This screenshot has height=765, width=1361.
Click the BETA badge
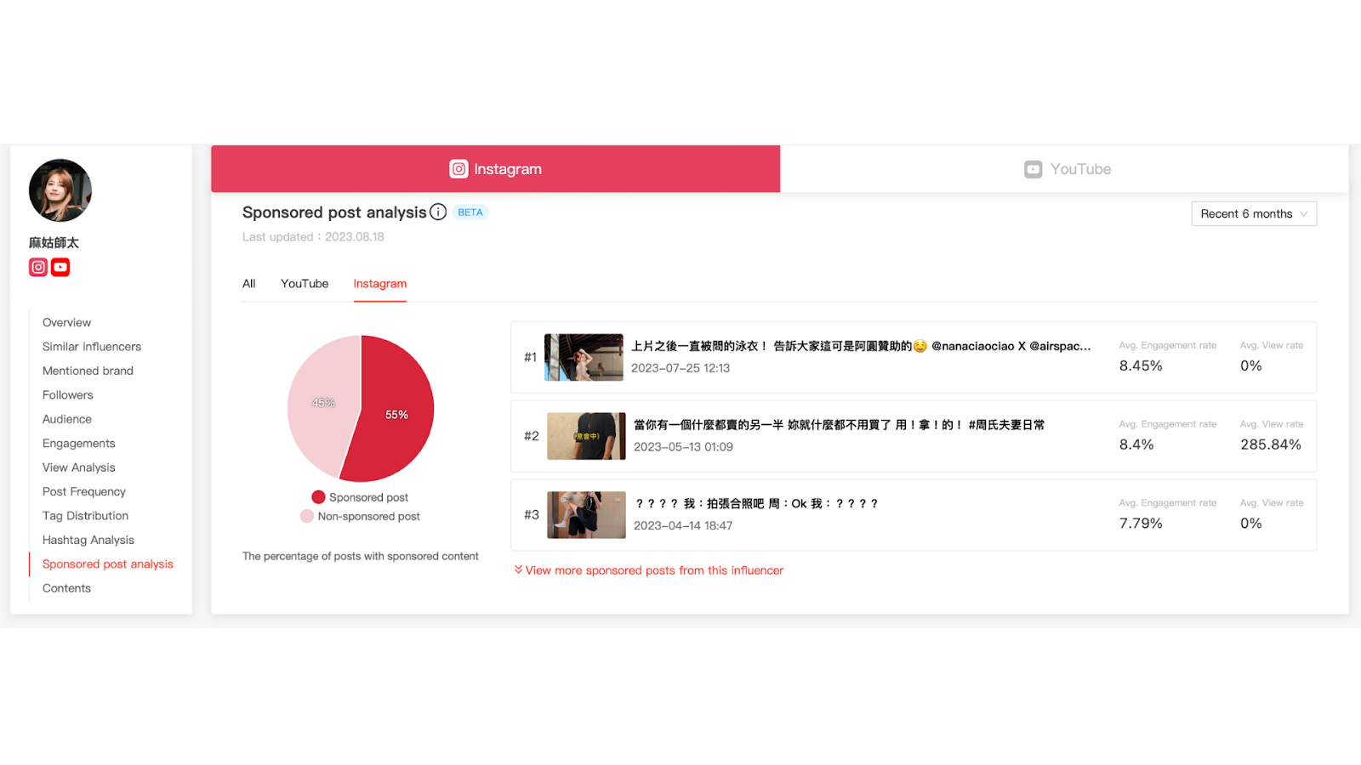(470, 212)
